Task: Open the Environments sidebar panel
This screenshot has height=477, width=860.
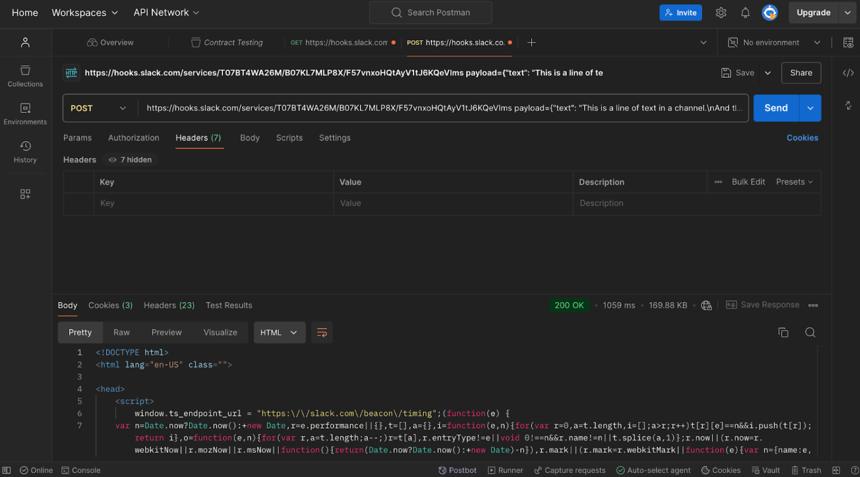Action: click(25, 114)
